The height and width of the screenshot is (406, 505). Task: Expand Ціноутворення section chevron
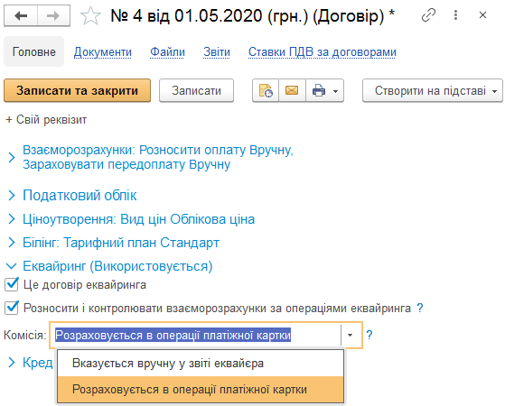point(12,219)
